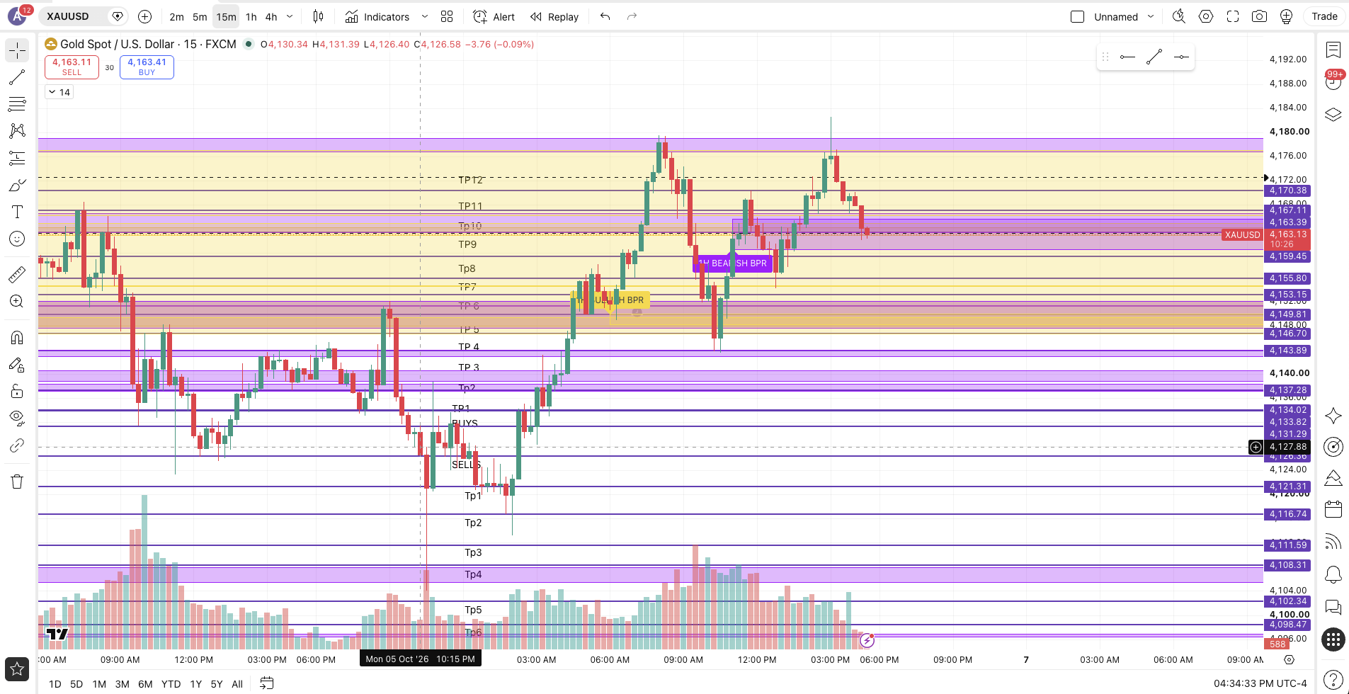Toggle magnet mode on
The image size is (1349, 694).
point(17,338)
